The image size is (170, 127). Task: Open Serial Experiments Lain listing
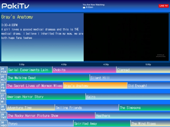coord(30,70)
